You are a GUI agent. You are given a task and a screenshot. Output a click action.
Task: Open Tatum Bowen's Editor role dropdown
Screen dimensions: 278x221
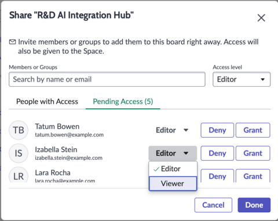[x=173, y=130]
